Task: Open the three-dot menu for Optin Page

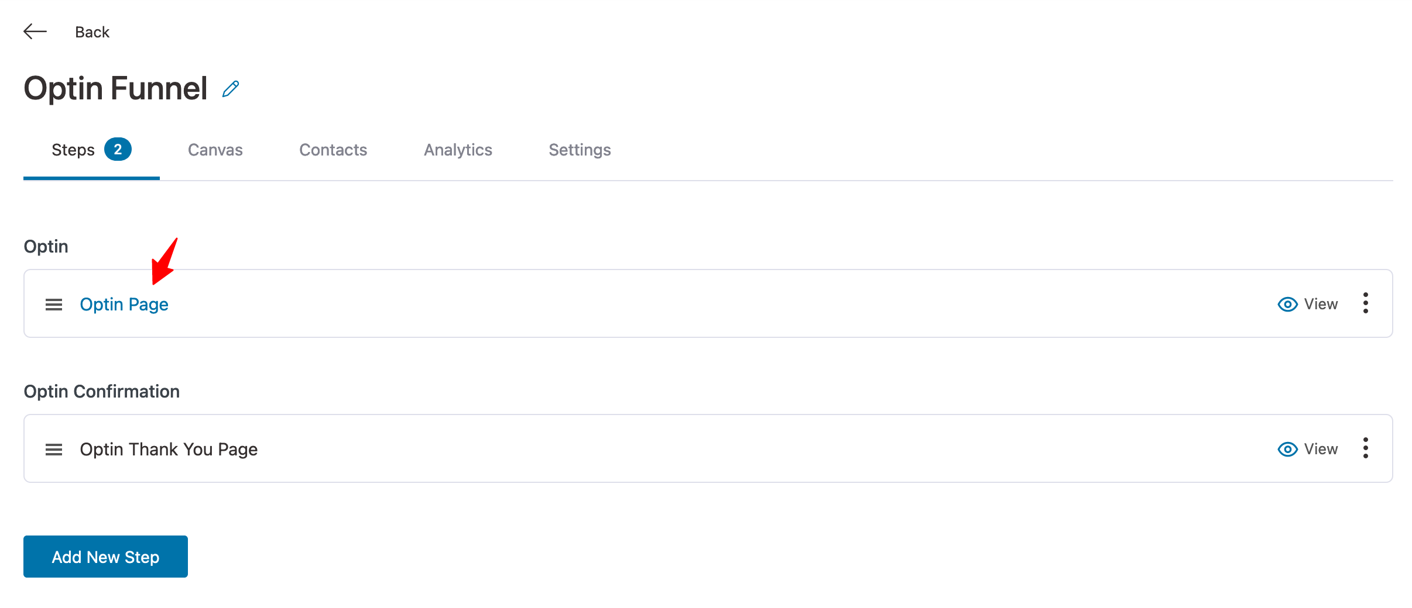Action: click(1365, 303)
